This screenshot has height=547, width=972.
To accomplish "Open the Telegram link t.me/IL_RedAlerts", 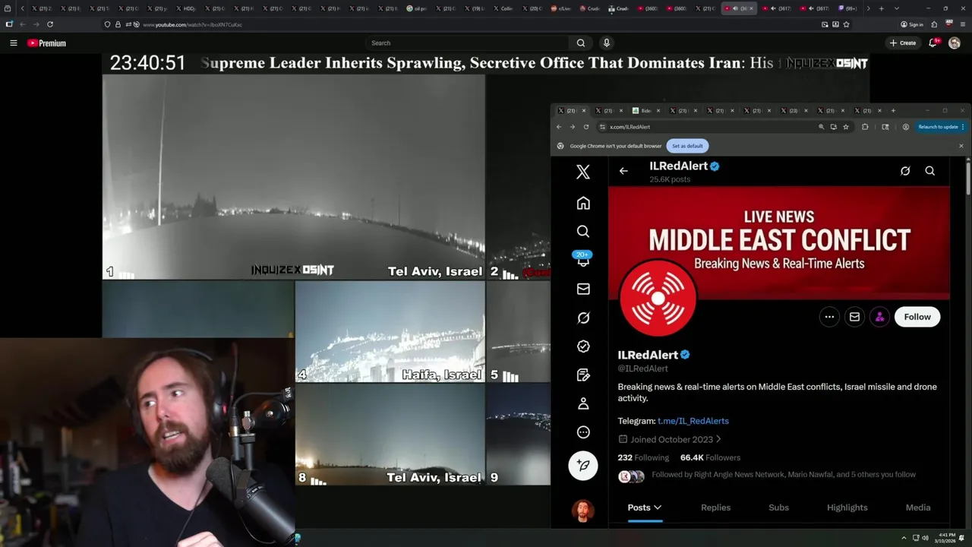I will pyautogui.click(x=693, y=421).
